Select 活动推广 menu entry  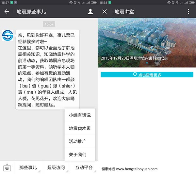click(80, 141)
